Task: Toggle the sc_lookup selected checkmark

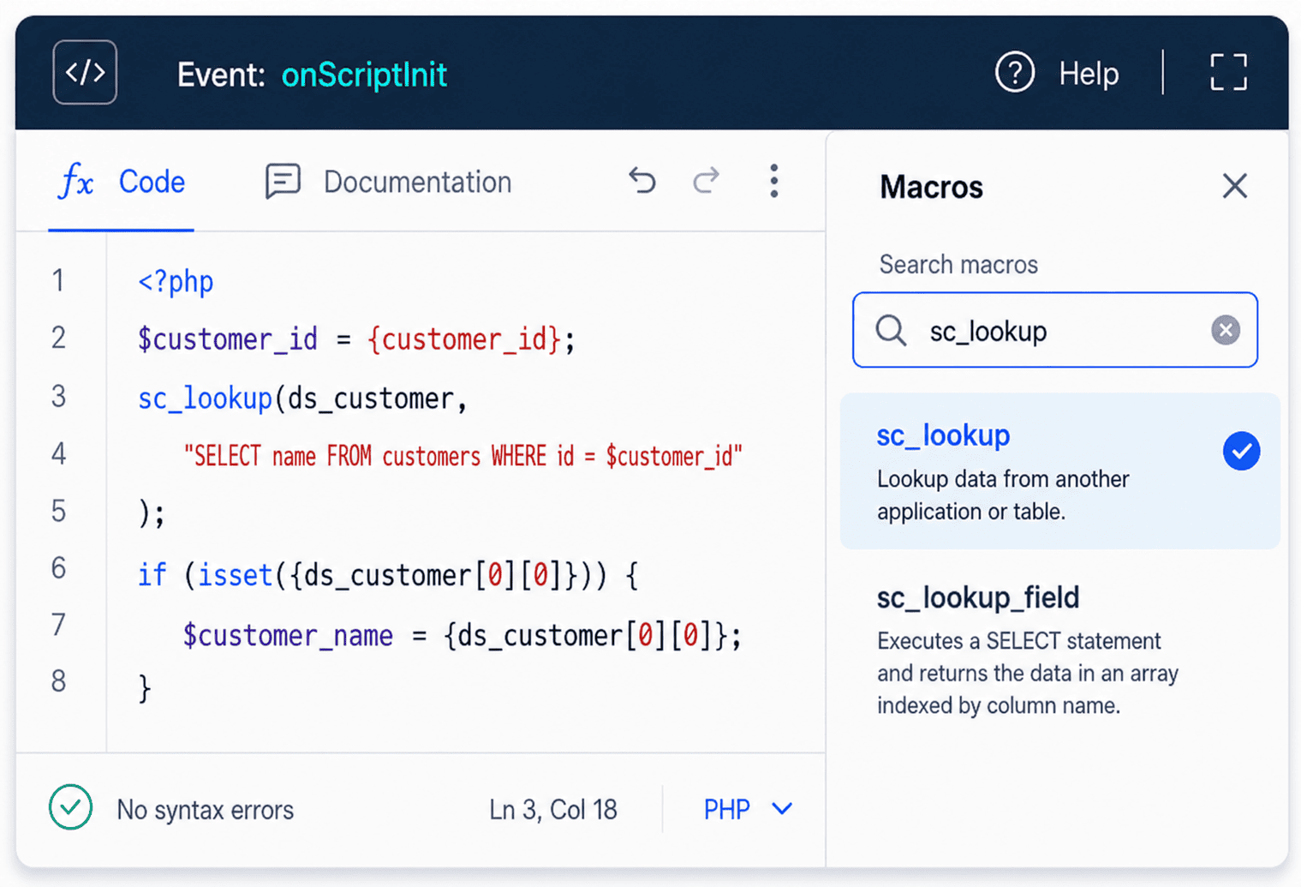Action: point(1241,451)
